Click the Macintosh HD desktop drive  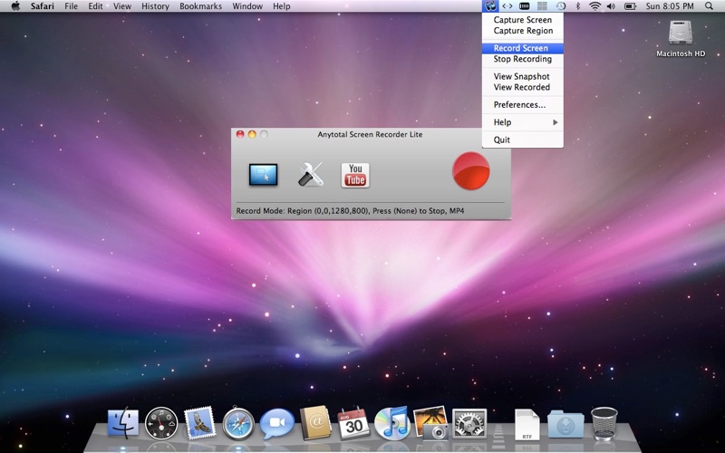tap(681, 38)
